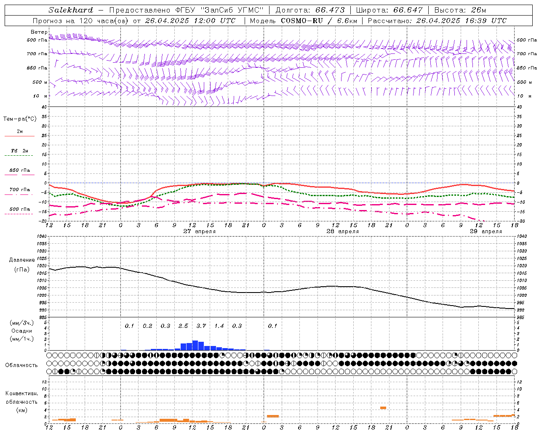Select the 3.7 precipitation amount label
539x431 pixels.
pos(201,326)
